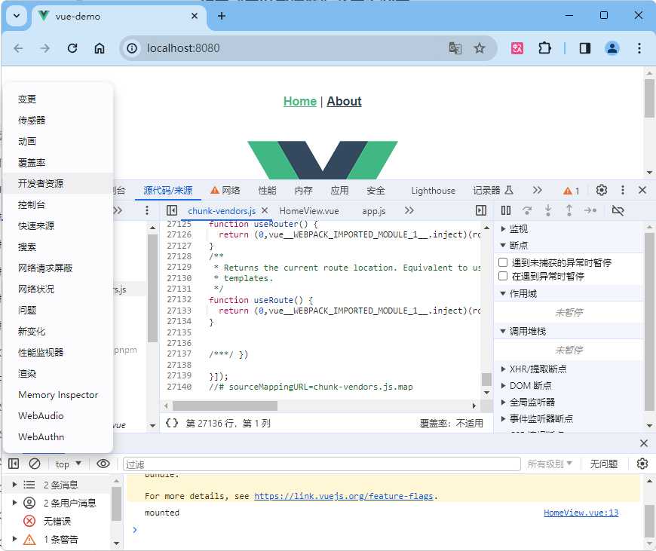Switch to the Lighthouse tab
The height and width of the screenshot is (551, 656).
coord(433,191)
